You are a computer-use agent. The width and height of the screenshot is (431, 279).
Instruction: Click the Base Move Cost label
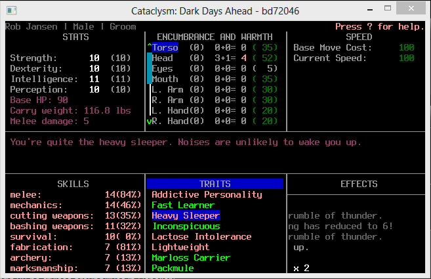[x=333, y=47]
